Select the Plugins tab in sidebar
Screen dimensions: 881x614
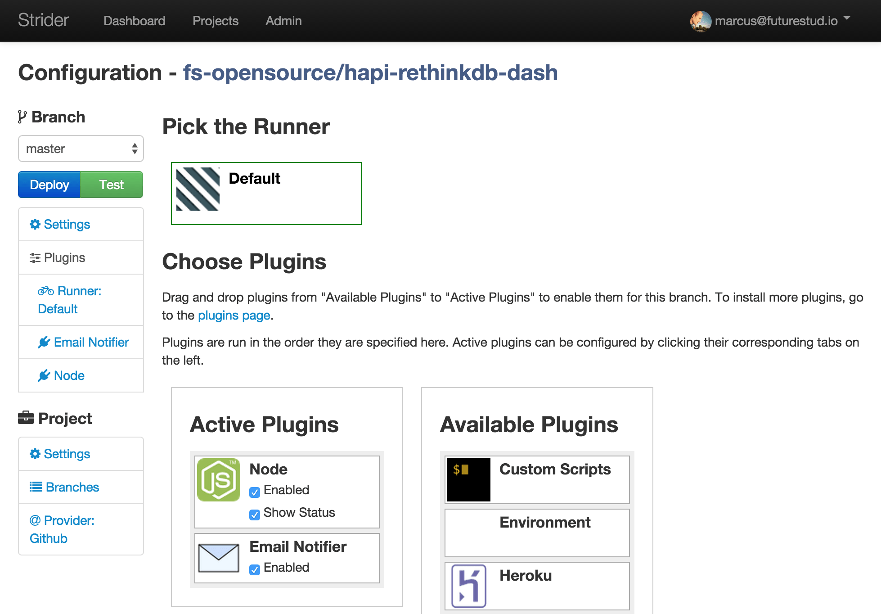pyautogui.click(x=81, y=257)
